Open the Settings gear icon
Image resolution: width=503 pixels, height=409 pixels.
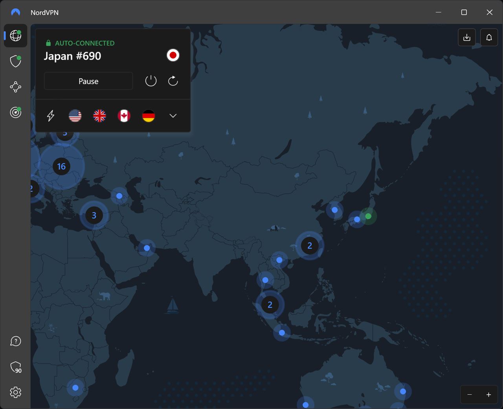point(16,392)
